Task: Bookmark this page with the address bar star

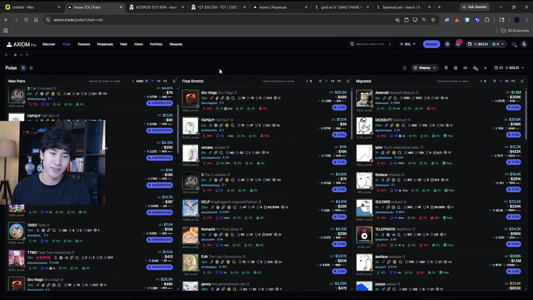Action: pyautogui.click(x=433, y=20)
